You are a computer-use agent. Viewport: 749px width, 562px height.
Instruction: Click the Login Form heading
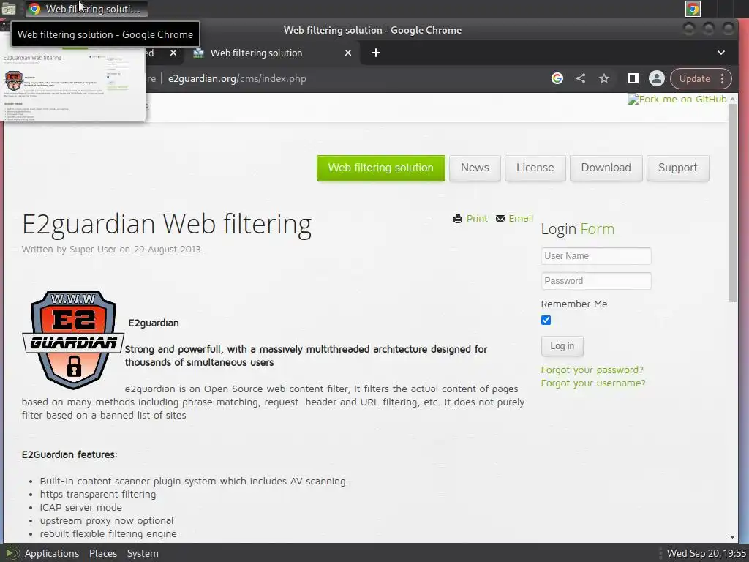click(x=578, y=229)
